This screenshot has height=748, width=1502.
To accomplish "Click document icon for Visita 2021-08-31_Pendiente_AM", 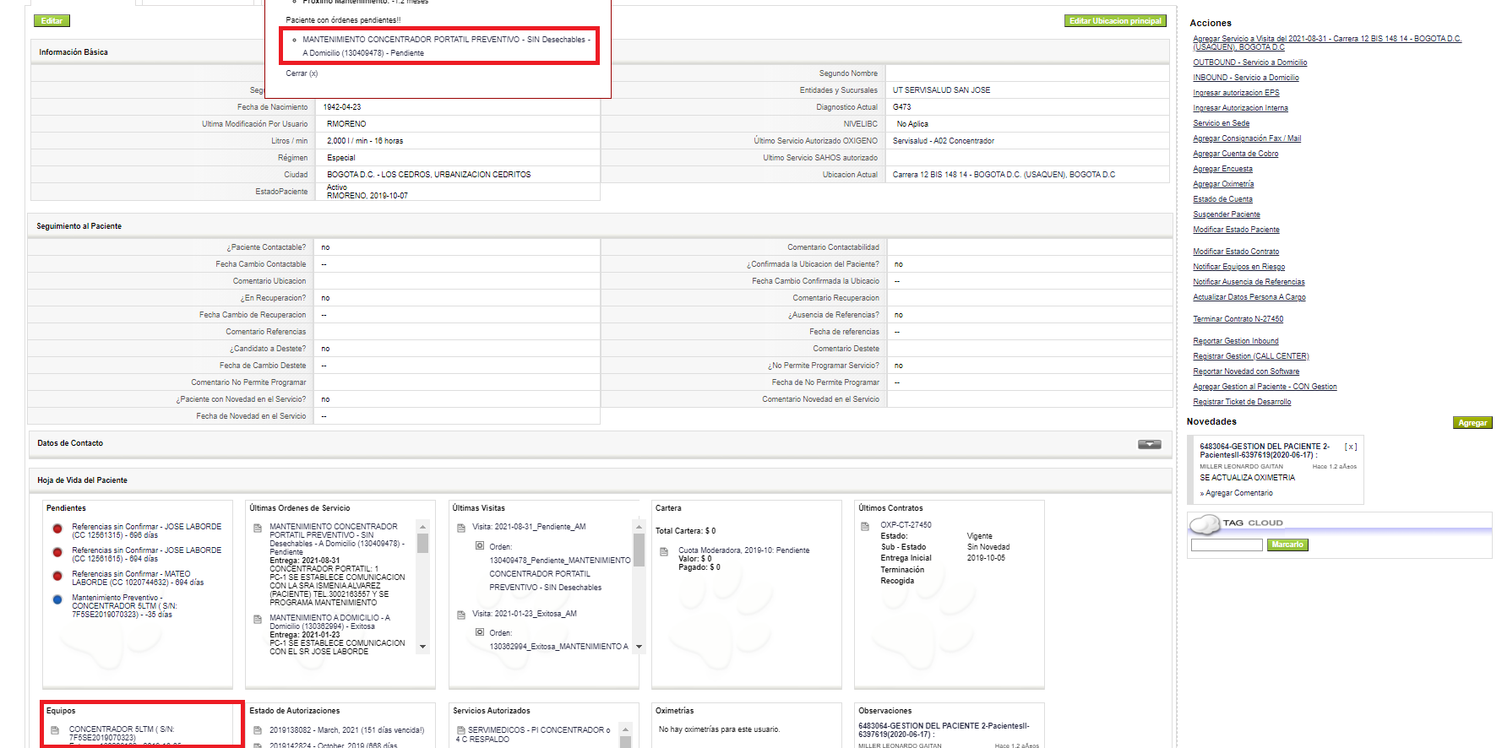I will coord(461,528).
